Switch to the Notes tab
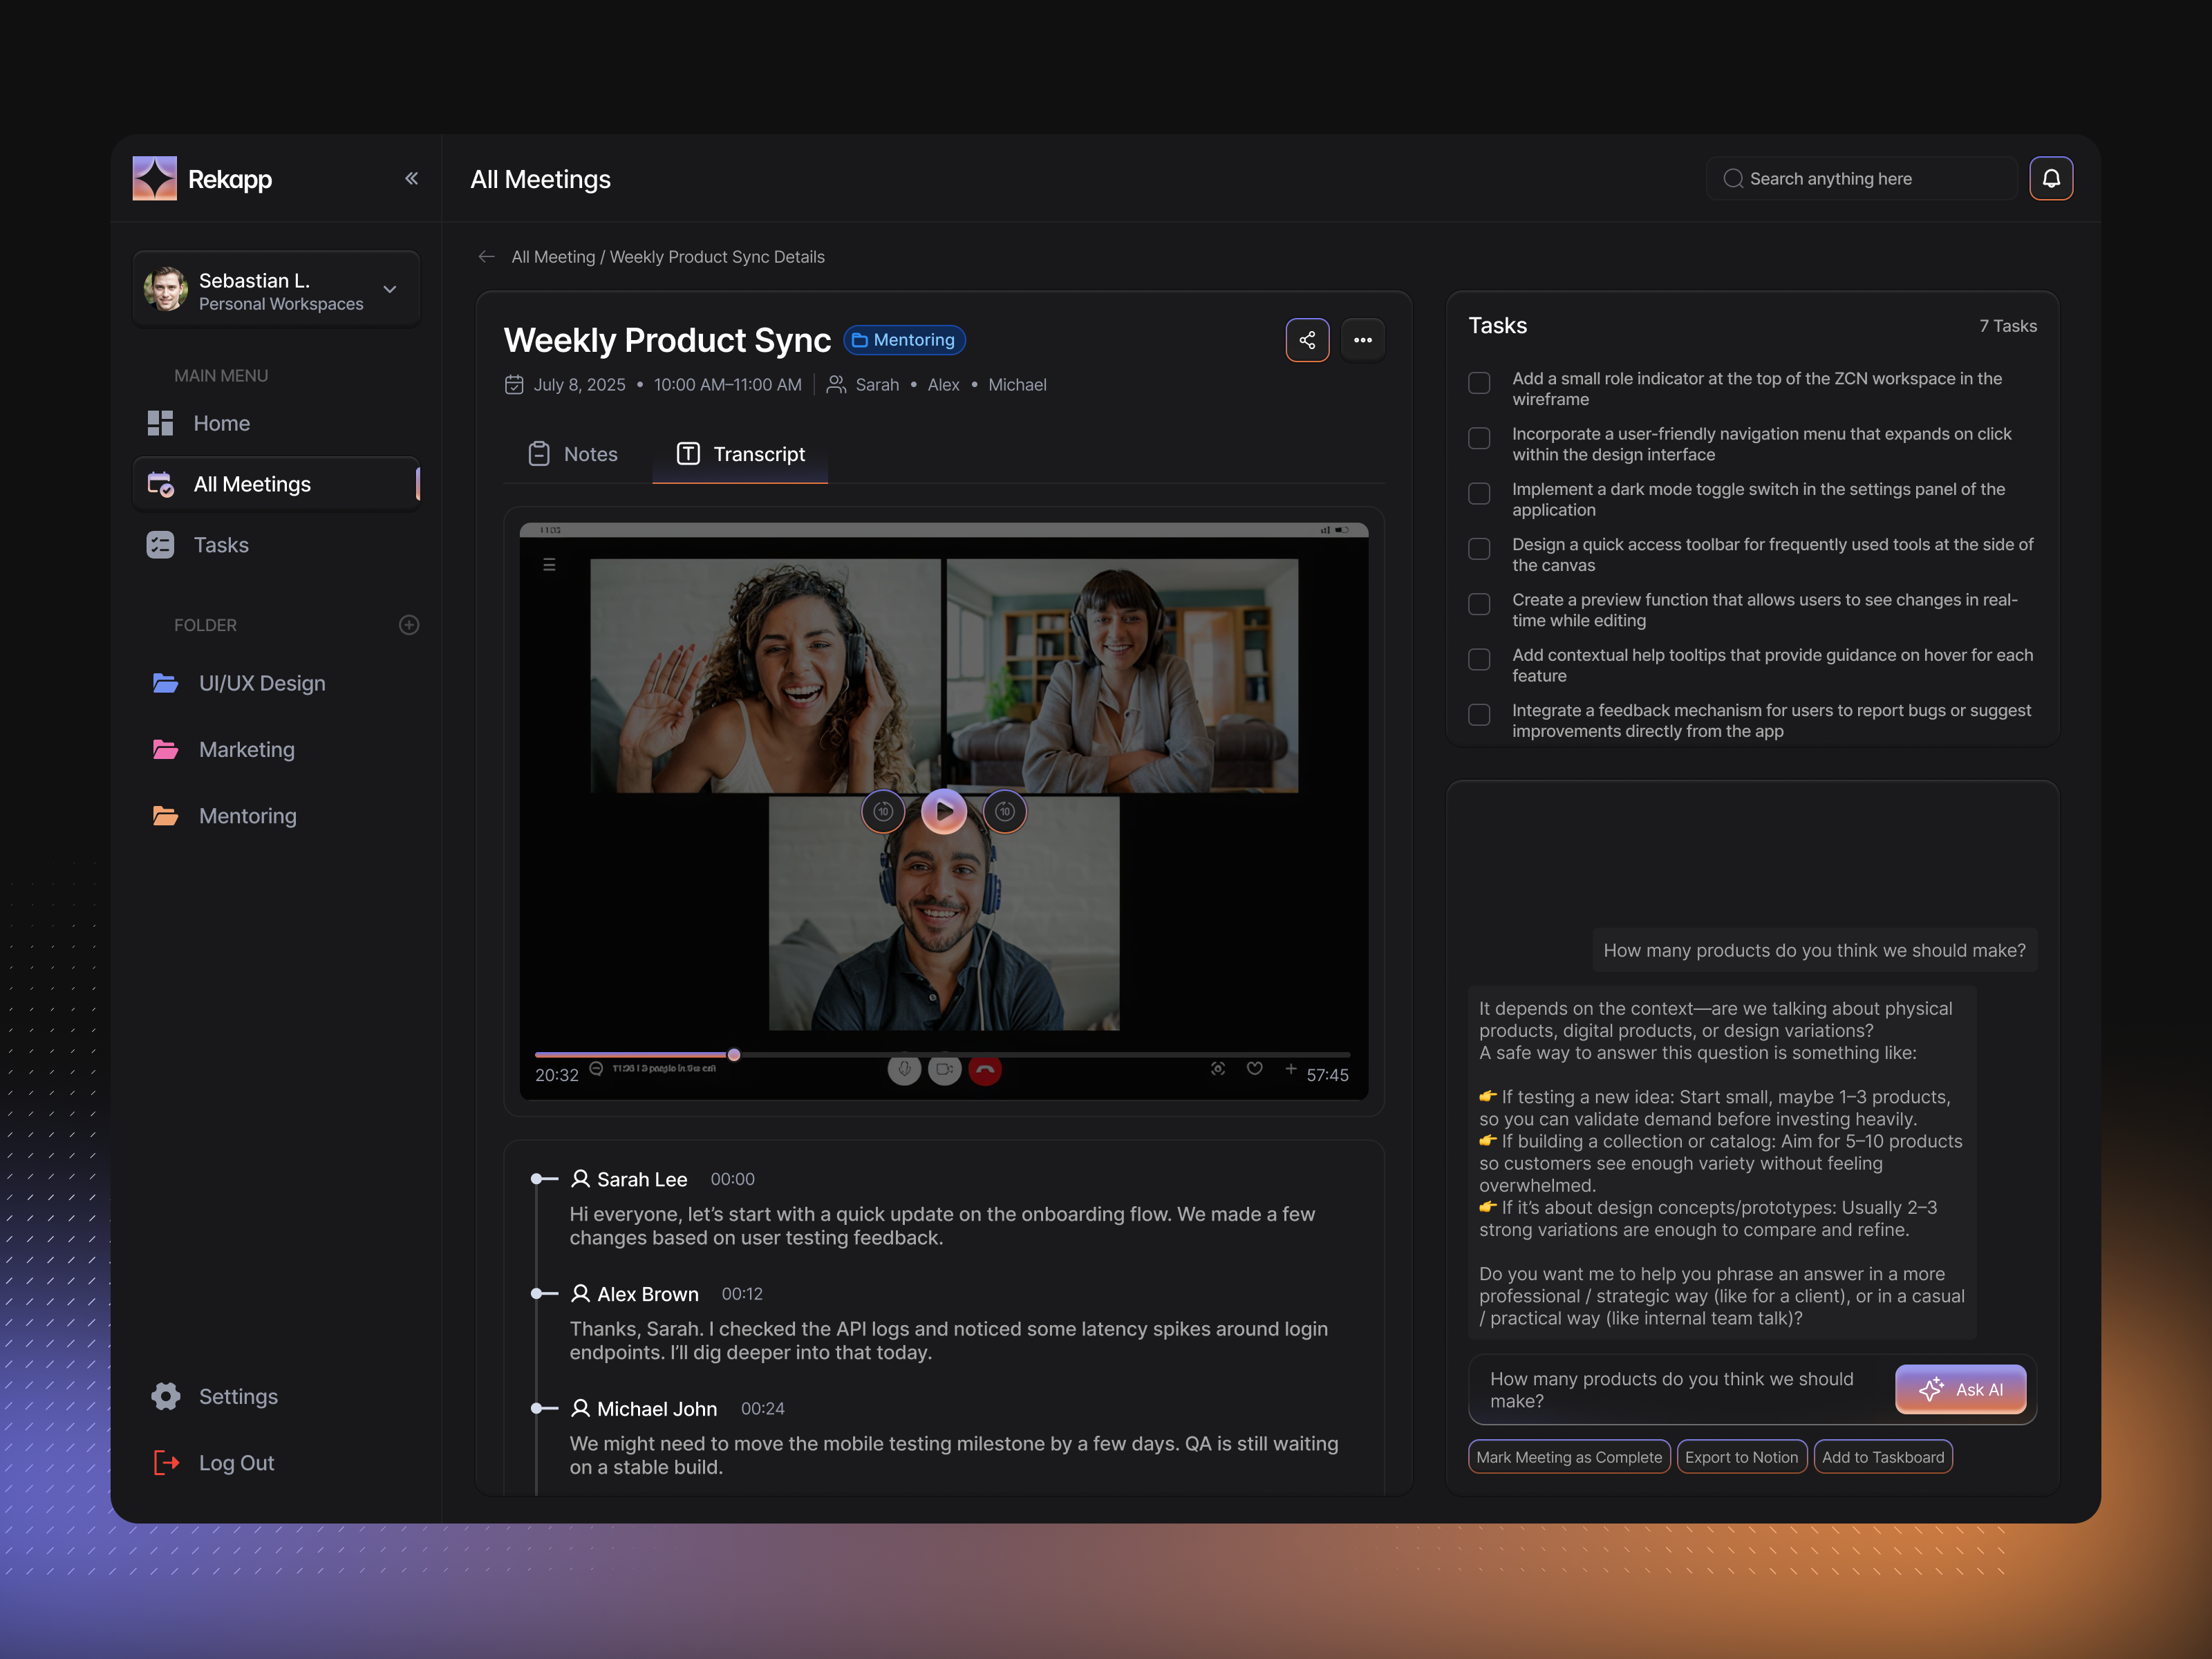The image size is (2212, 1659). [573, 454]
